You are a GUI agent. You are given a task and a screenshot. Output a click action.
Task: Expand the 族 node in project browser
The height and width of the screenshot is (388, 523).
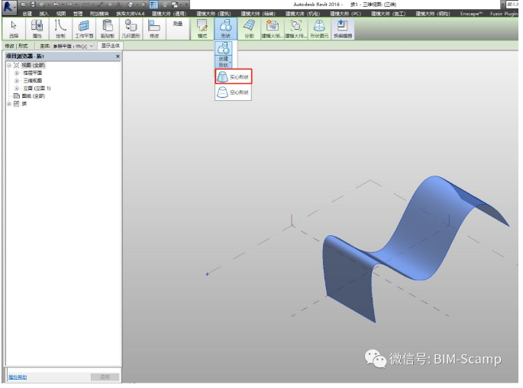point(9,104)
